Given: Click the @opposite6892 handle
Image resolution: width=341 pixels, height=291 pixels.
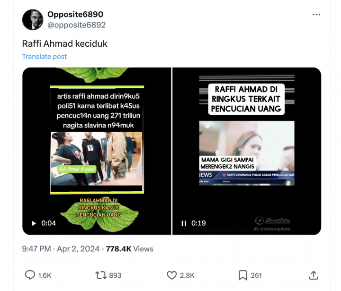Looking at the screenshot, I should (77, 25).
